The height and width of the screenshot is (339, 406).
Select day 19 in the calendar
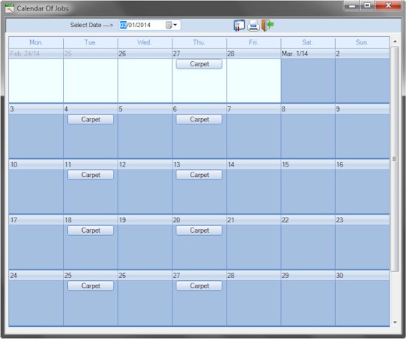coord(145,242)
